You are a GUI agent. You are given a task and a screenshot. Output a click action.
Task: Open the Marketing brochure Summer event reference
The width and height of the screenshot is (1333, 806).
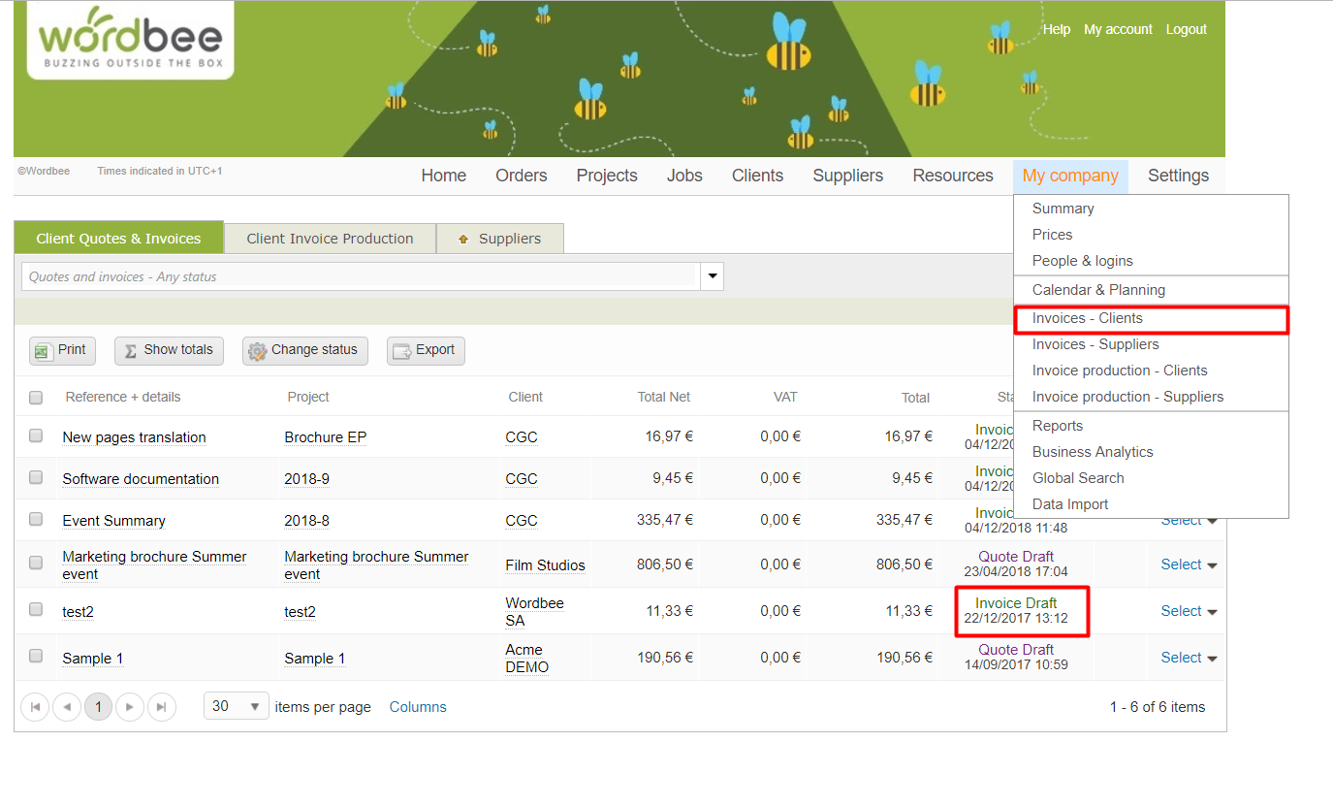(x=154, y=564)
